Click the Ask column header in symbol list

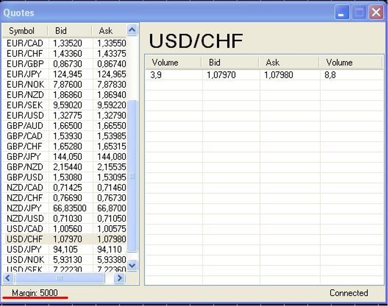(106, 31)
